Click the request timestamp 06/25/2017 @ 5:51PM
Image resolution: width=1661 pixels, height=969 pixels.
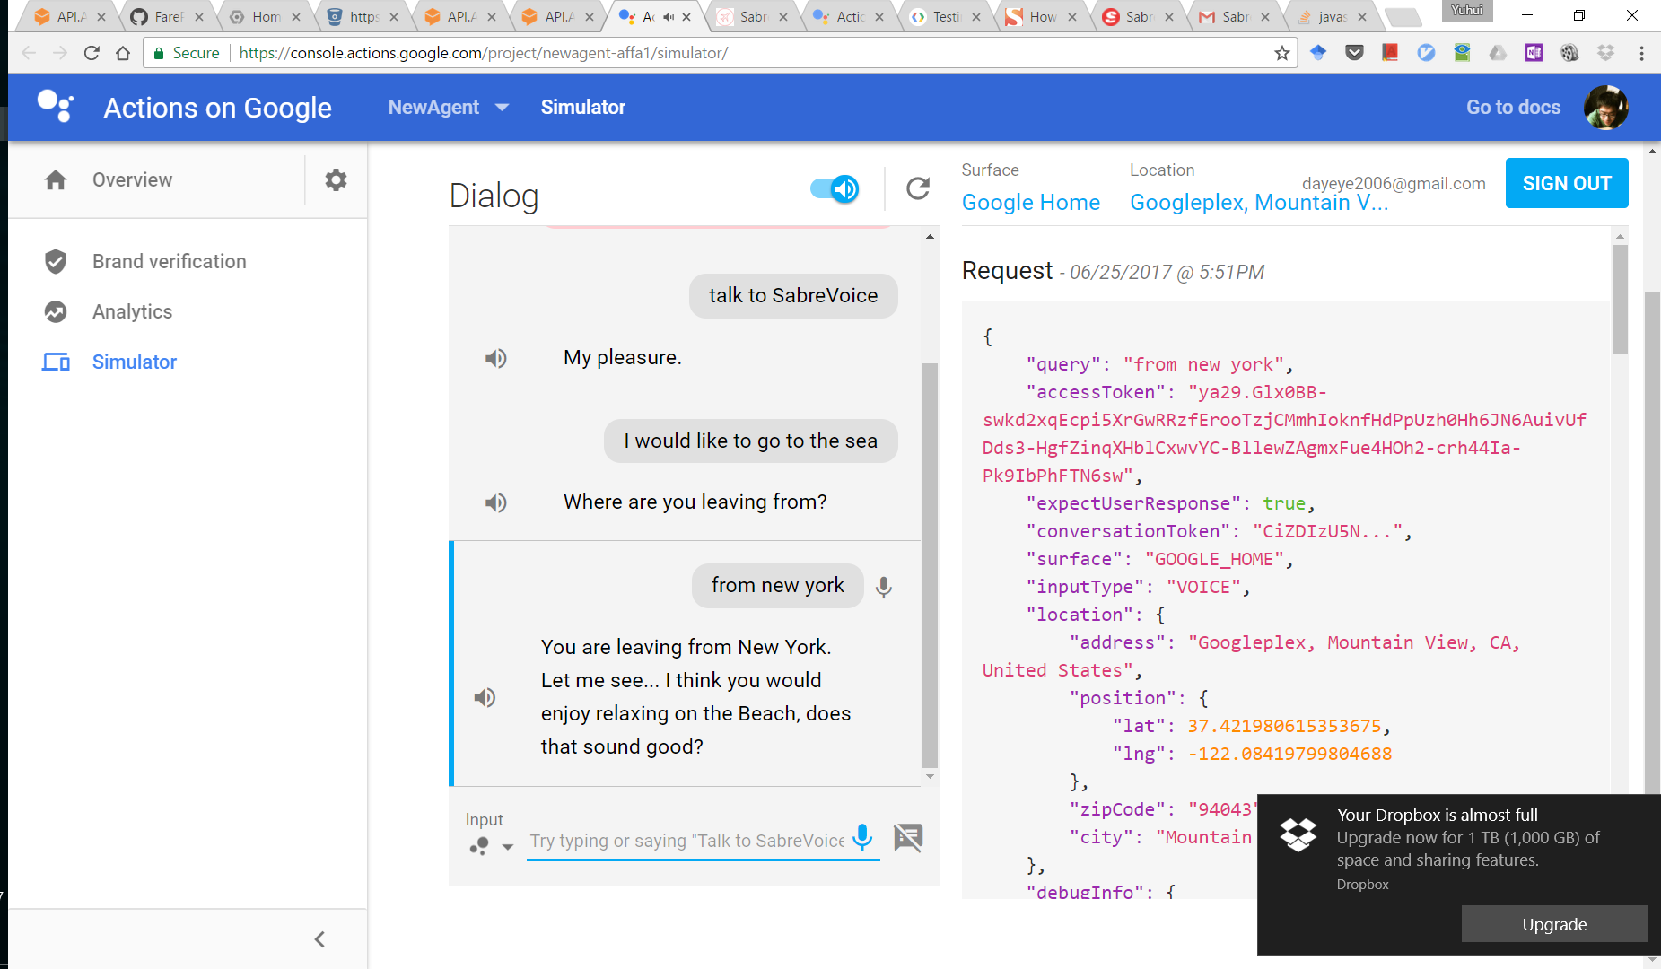coord(1167,273)
